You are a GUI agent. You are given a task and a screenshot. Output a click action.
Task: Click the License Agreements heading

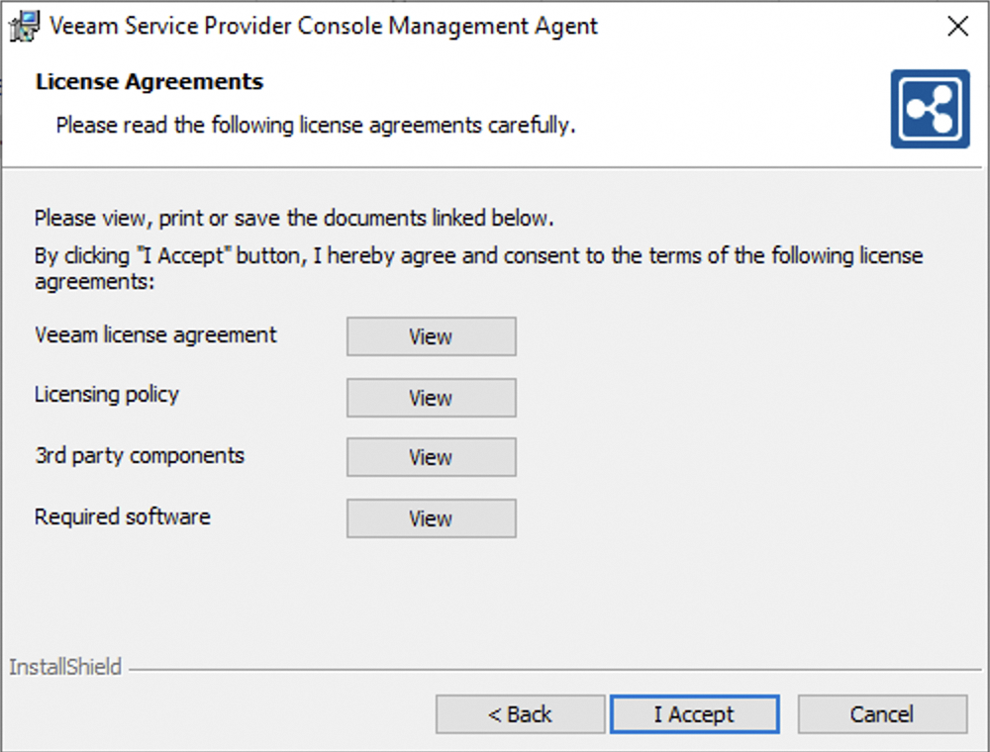click(149, 81)
